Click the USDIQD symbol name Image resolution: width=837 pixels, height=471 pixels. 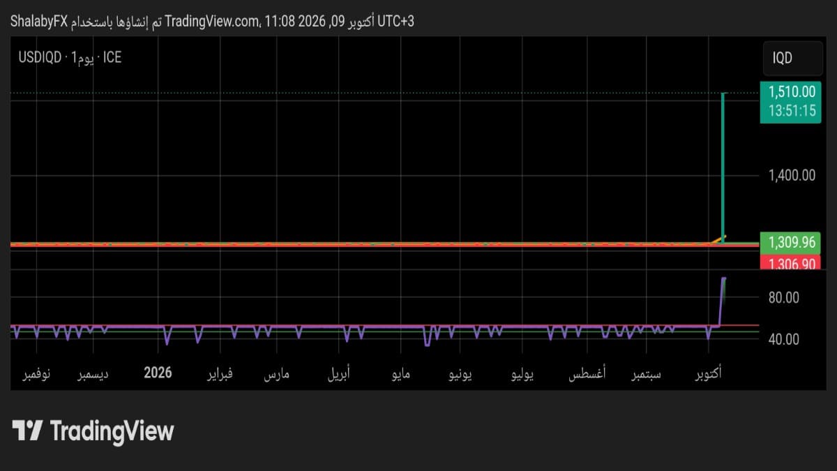pos(40,57)
